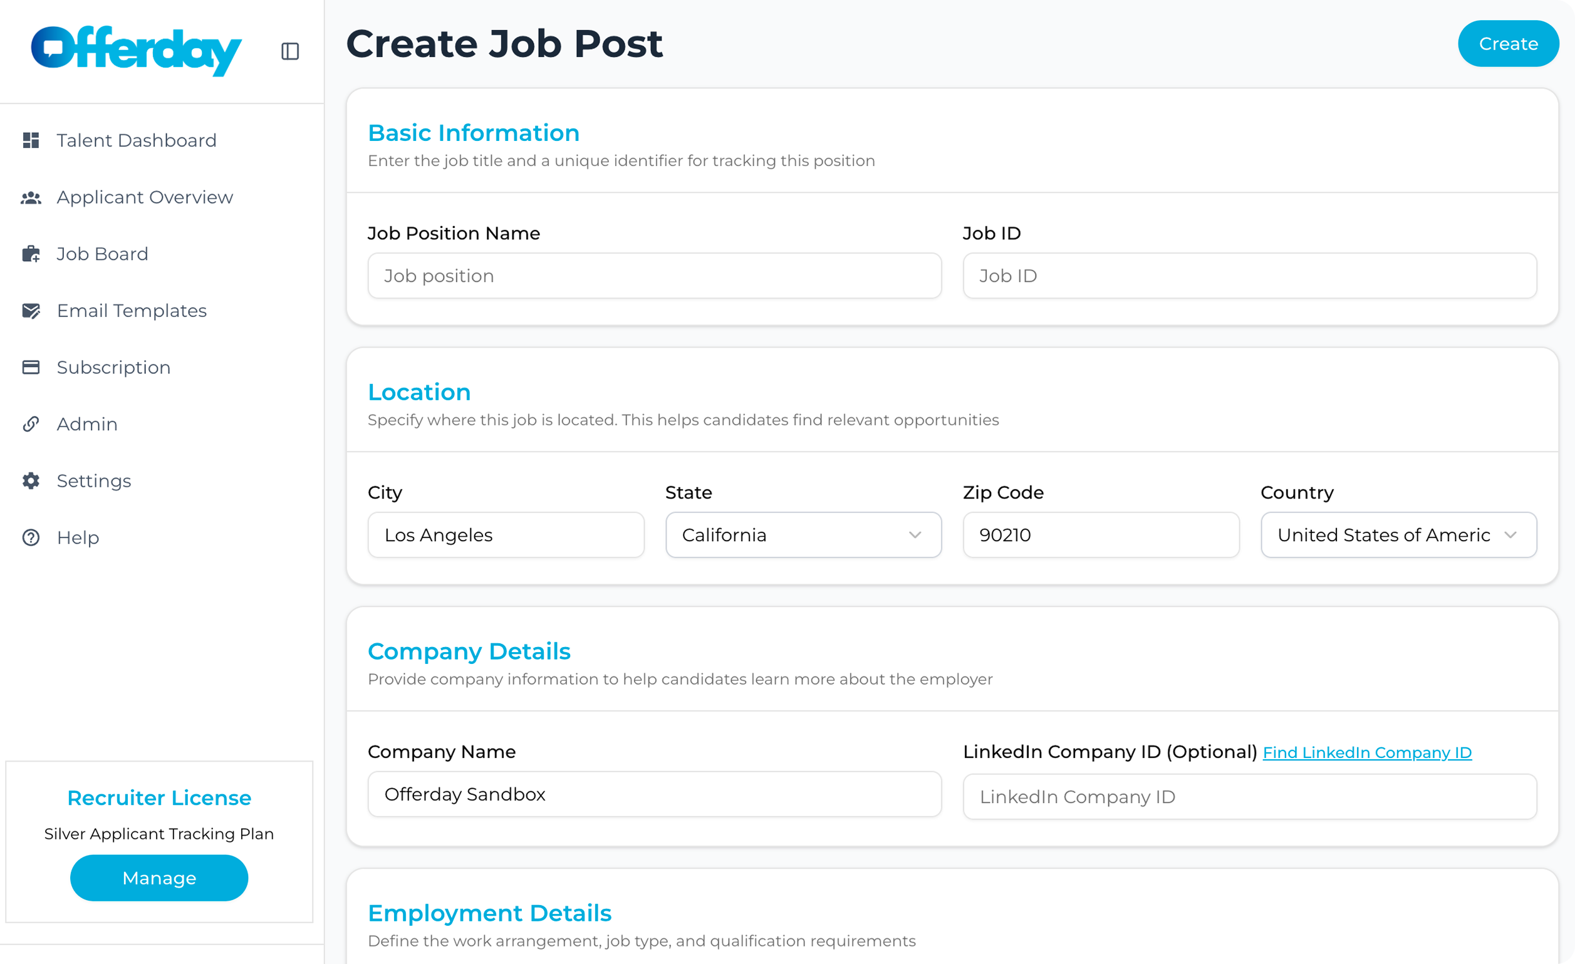The image size is (1575, 964).
Task: Open Settings via the gear icon
Action: pos(31,480)
